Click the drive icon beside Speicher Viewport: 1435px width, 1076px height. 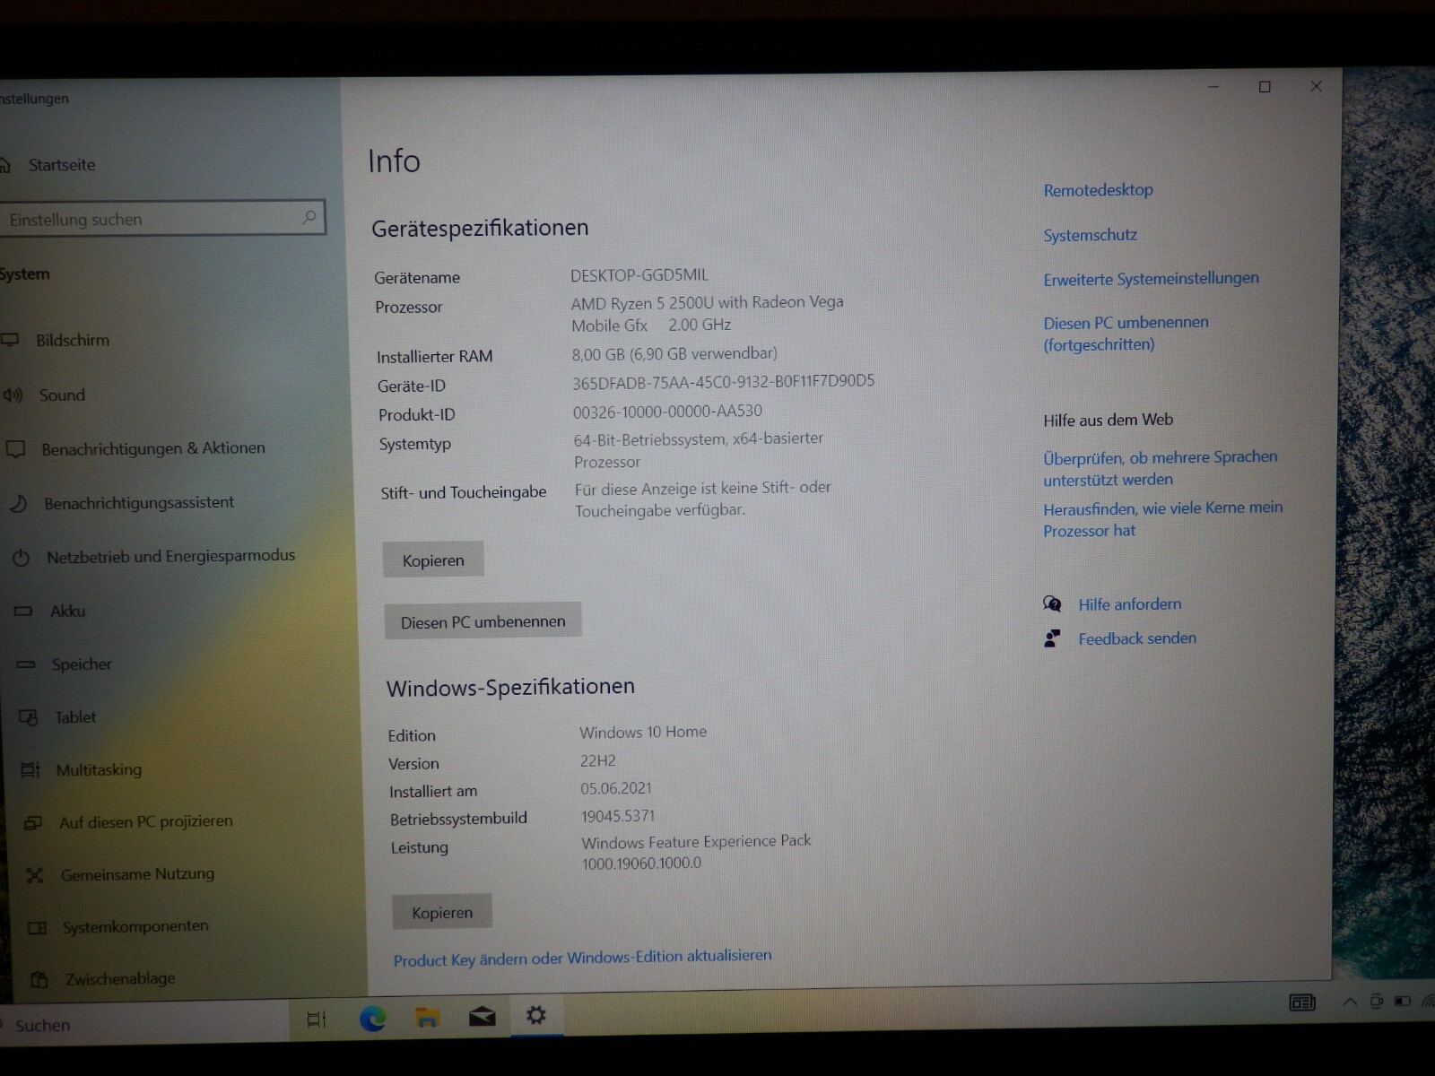tap(26, 664)
